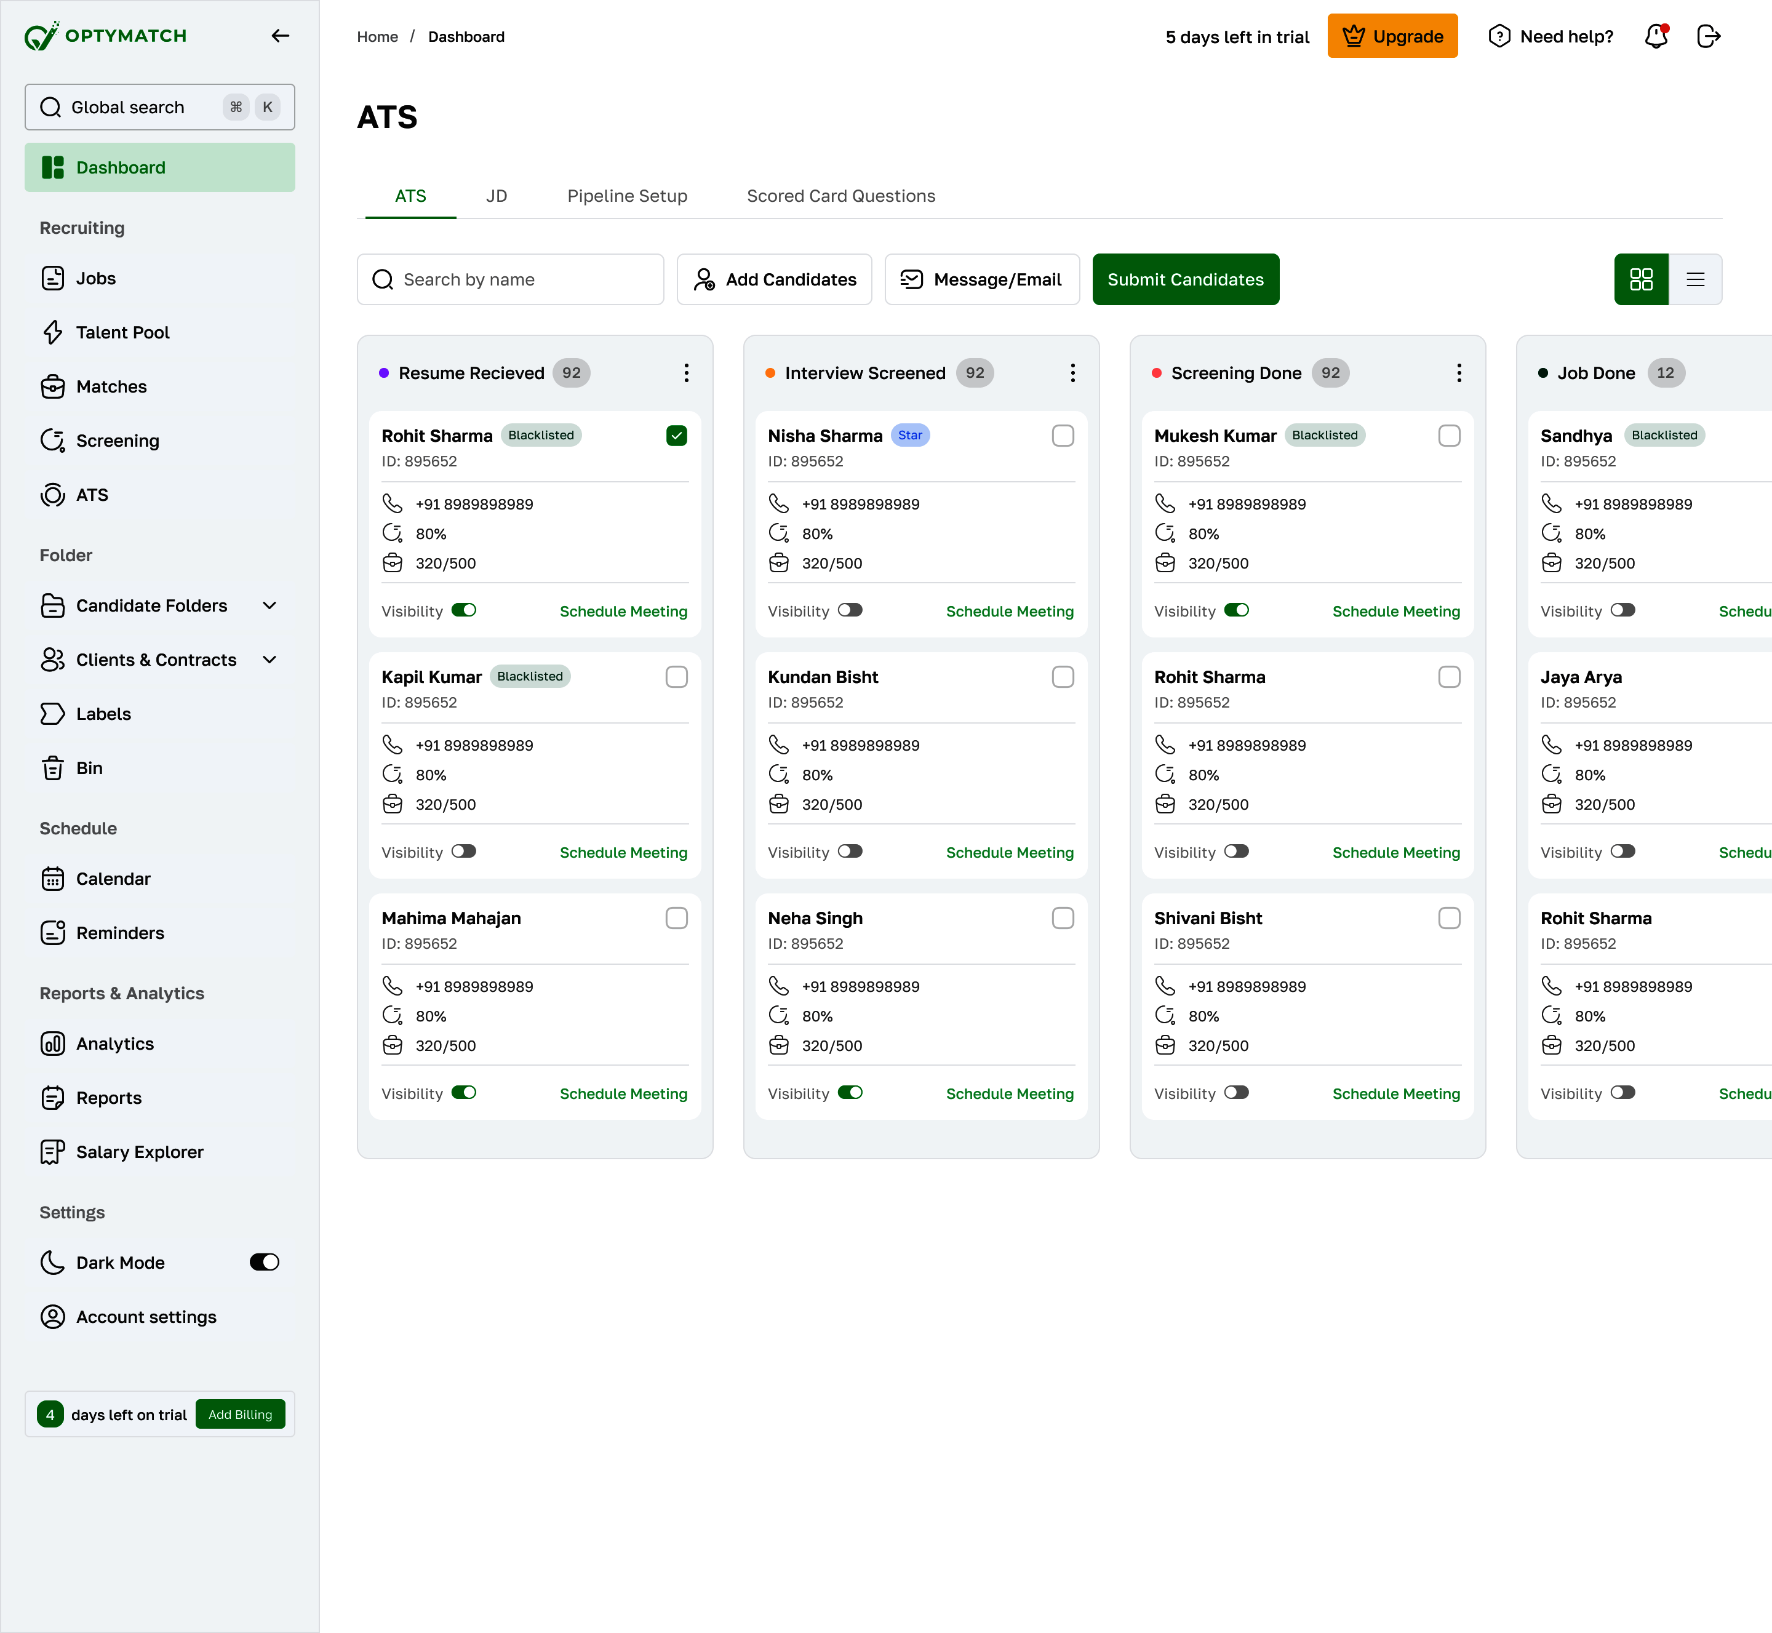The width and height of the screenshot is (1772, 1633).
Task: Toggle Dark Mode switch
Action: (264, 1262)
